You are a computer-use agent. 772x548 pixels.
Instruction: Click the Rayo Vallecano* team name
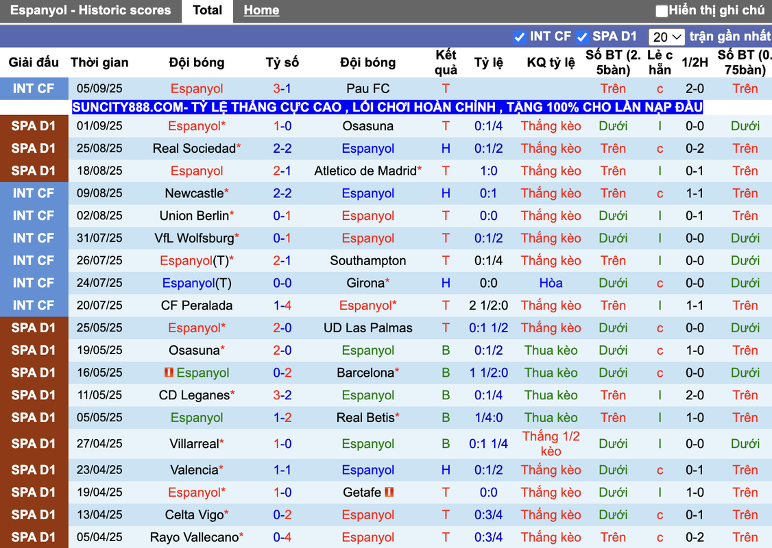click(197, 537)
